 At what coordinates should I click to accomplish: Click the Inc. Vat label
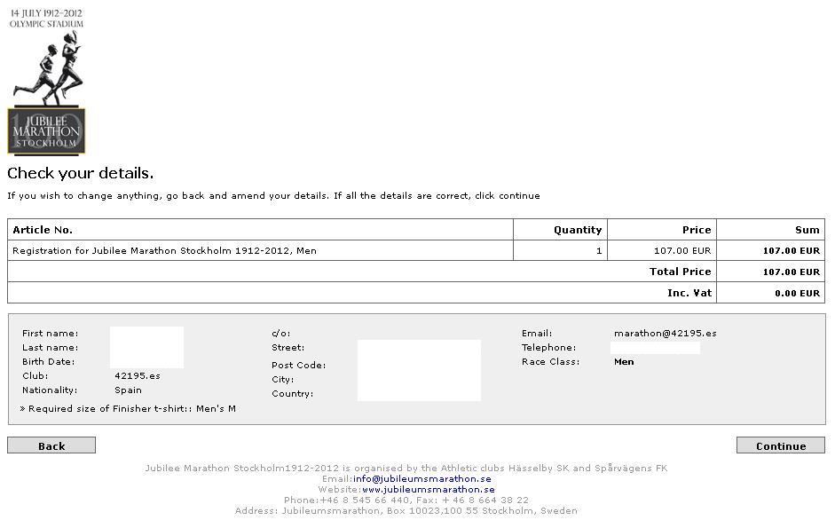click(689, 293)
